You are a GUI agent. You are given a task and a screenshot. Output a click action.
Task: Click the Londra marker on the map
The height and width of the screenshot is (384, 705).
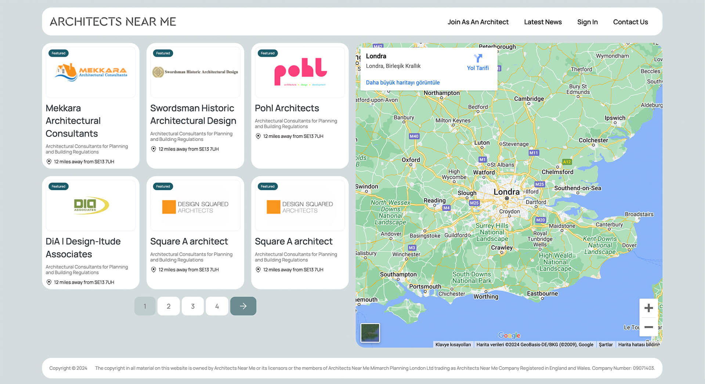(507, 198)
